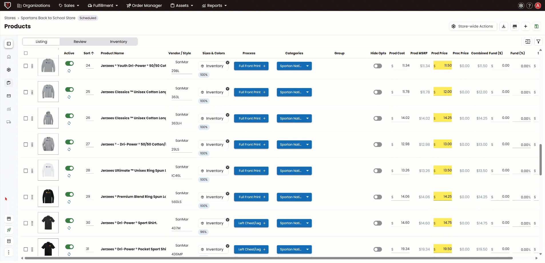Click the Store-wide Actions button
Screen dimensions: 545x263
pyautogui.click(x=473, y=26)
